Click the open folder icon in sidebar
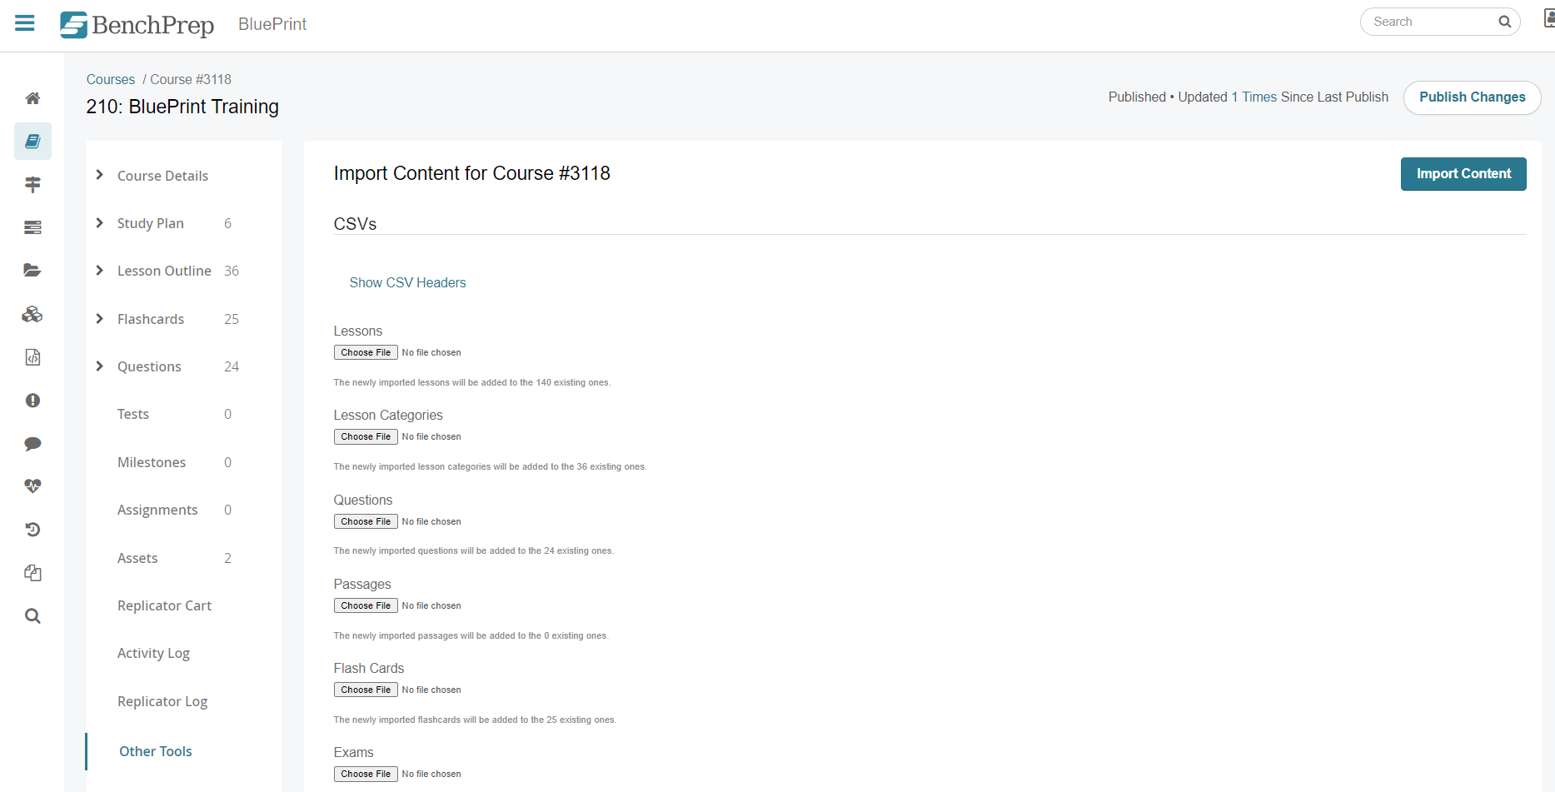The width and height of the screenshot is (1555, 792). (32, 270)
